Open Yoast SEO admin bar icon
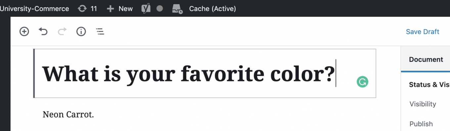 [x=146, y=9]
